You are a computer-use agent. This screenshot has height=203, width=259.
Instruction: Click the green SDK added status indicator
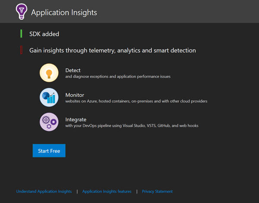tap(21, 34)
